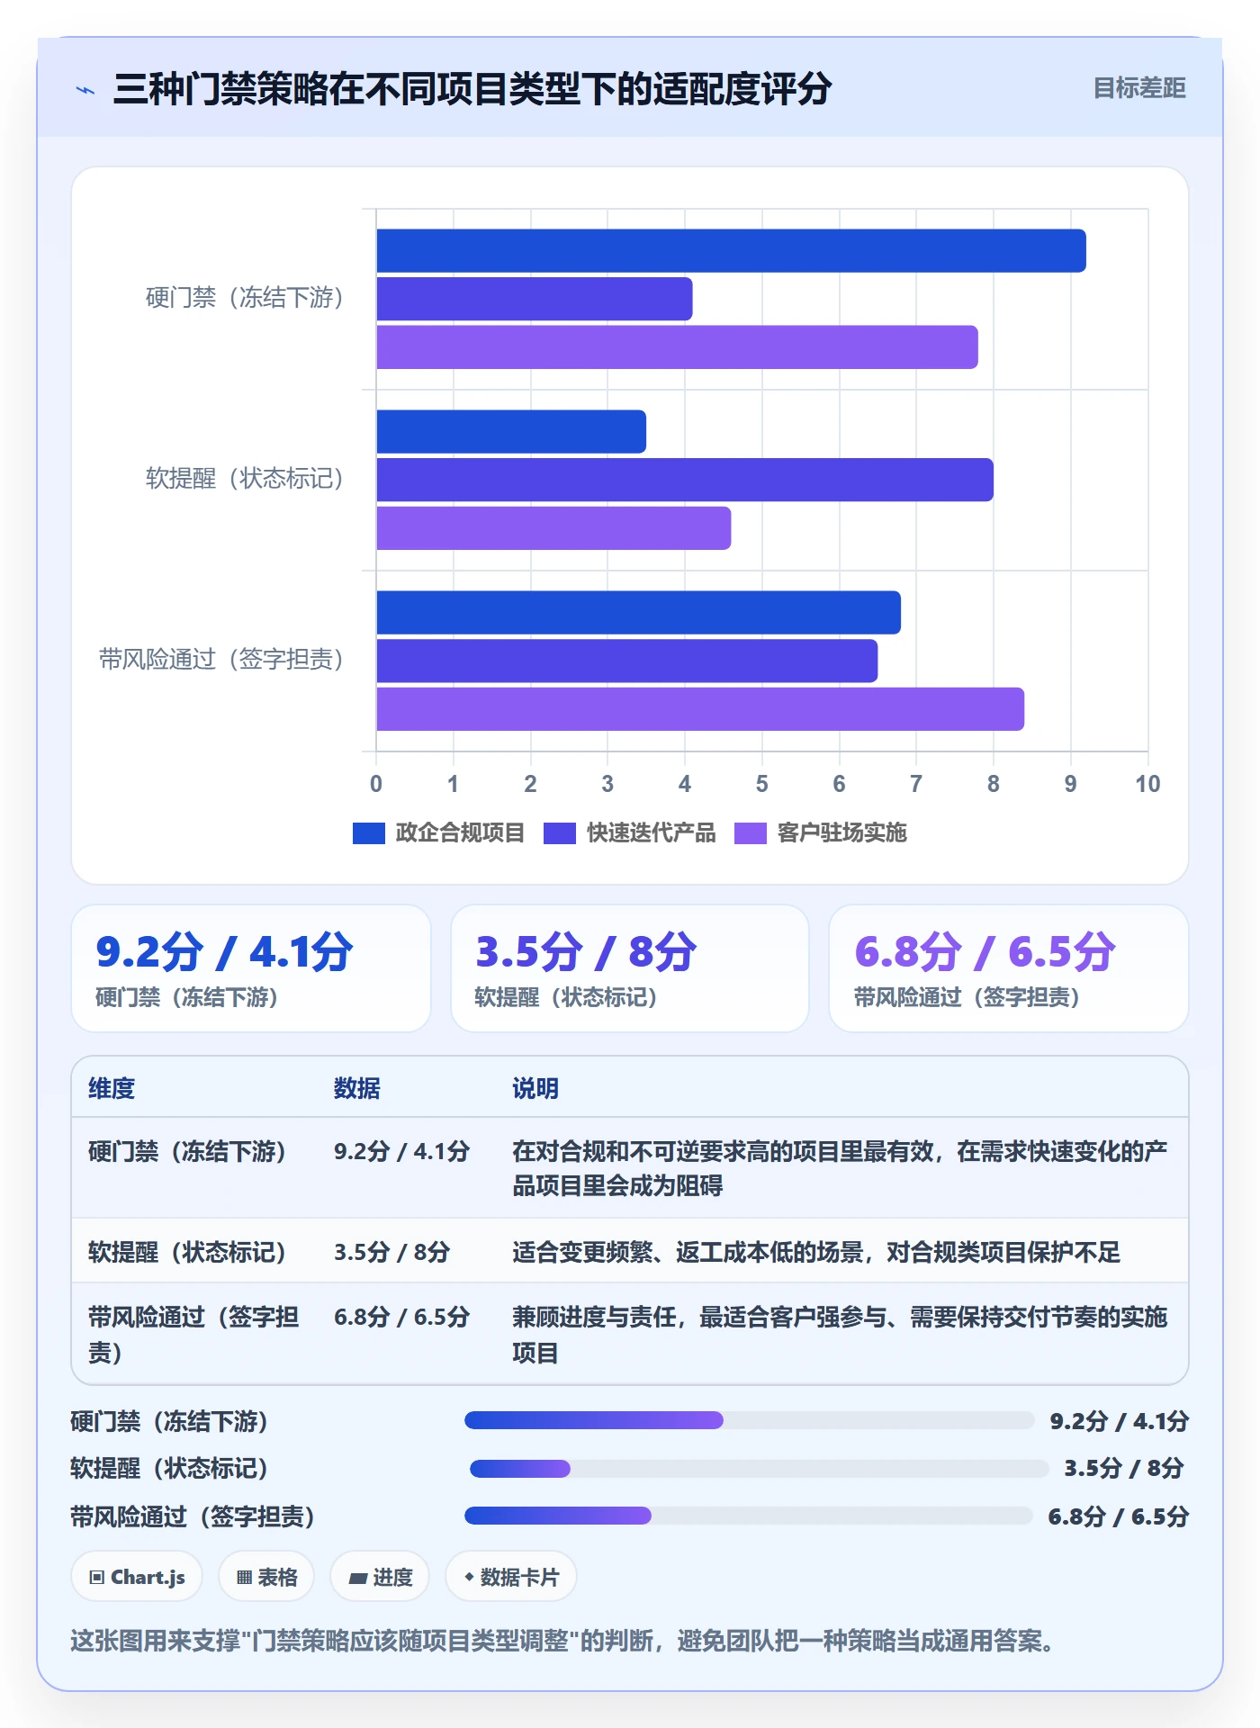The width and height of the screenshot is (1260, 1728).
Task: Select the Chart.js tag chip
Action: (137, 1577)
